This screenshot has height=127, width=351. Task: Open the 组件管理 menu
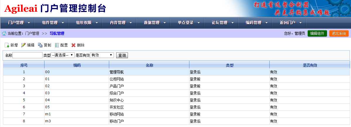pos(52,23)
